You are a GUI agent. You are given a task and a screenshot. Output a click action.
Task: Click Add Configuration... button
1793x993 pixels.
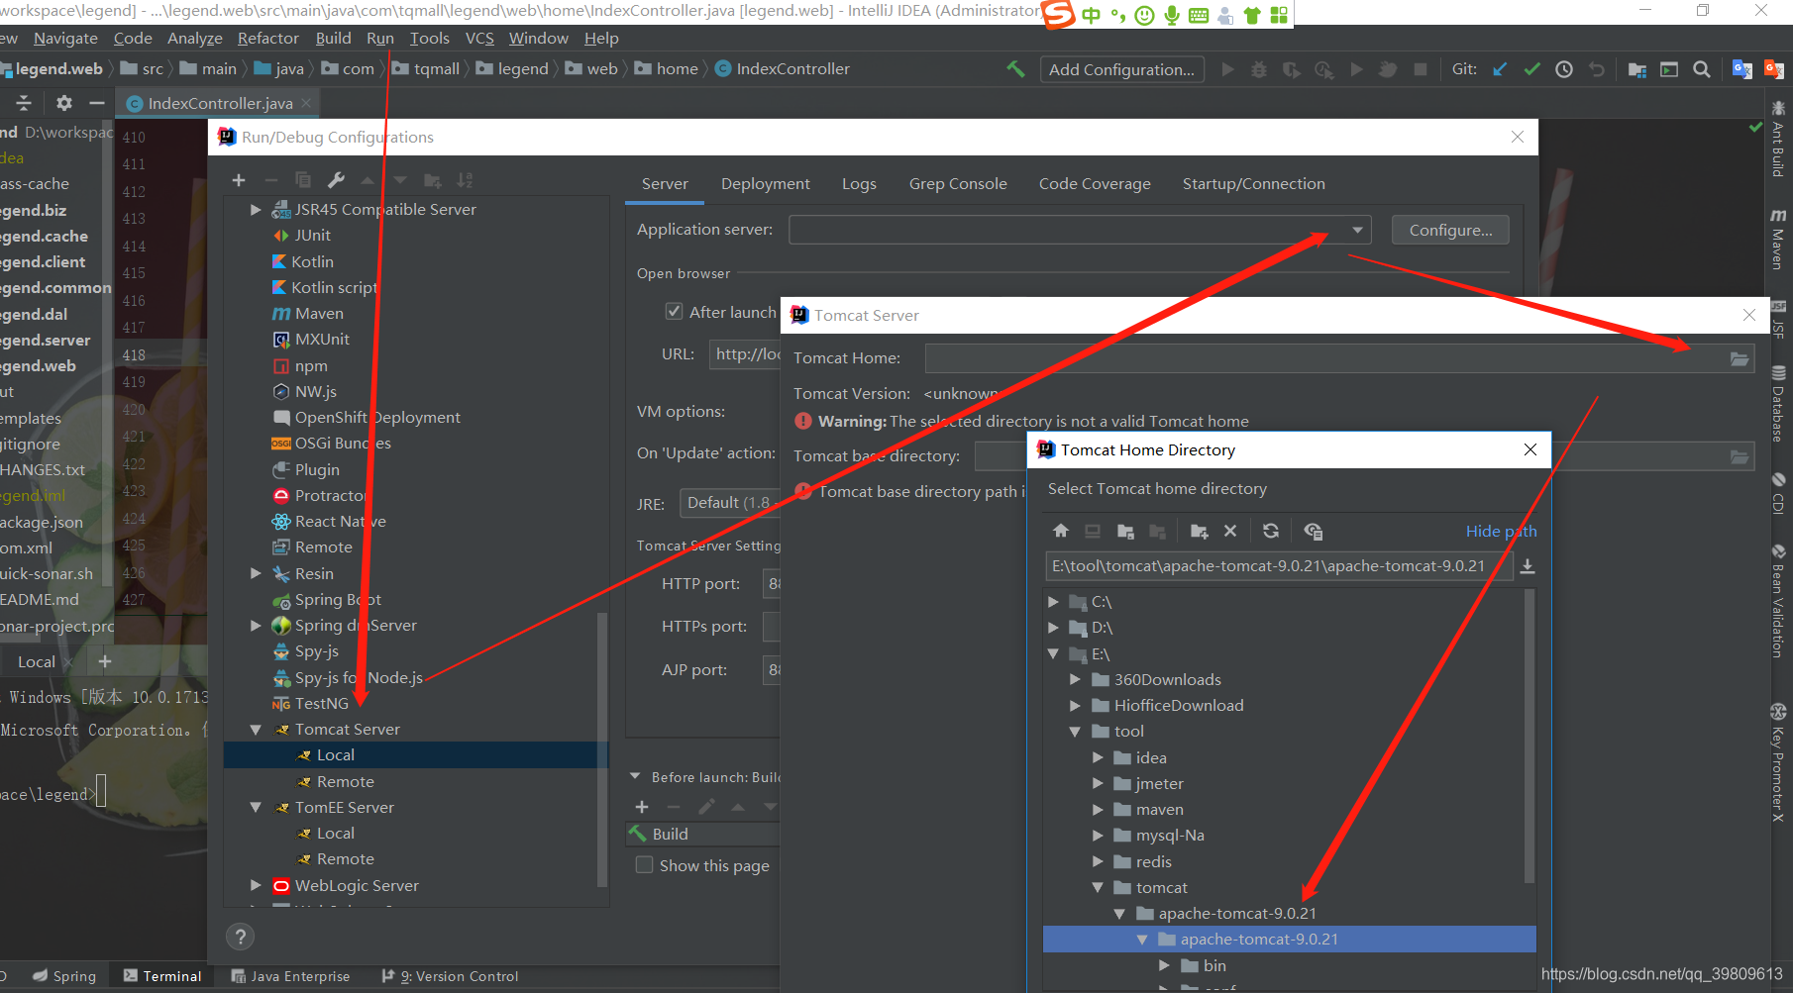[x=1121, y=69]
